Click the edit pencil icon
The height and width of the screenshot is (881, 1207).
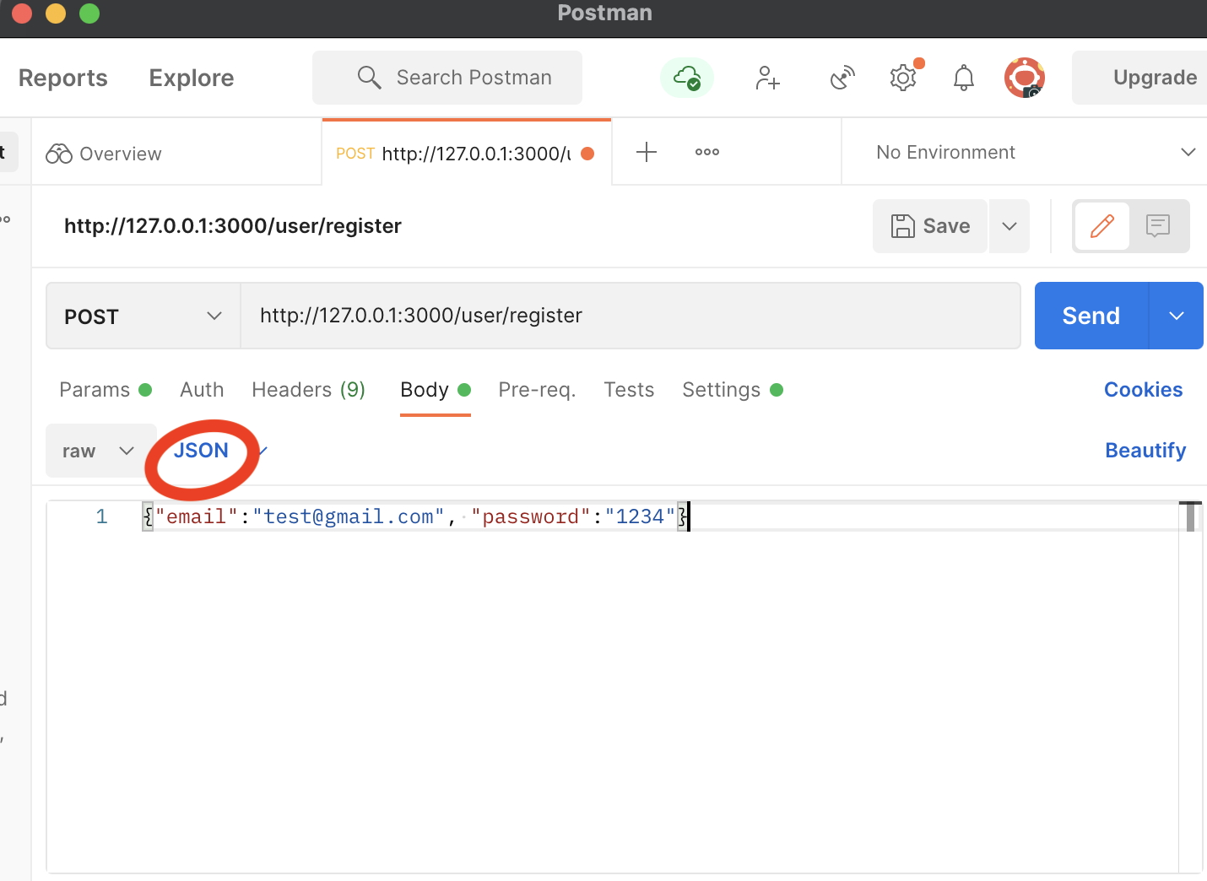1102,226
